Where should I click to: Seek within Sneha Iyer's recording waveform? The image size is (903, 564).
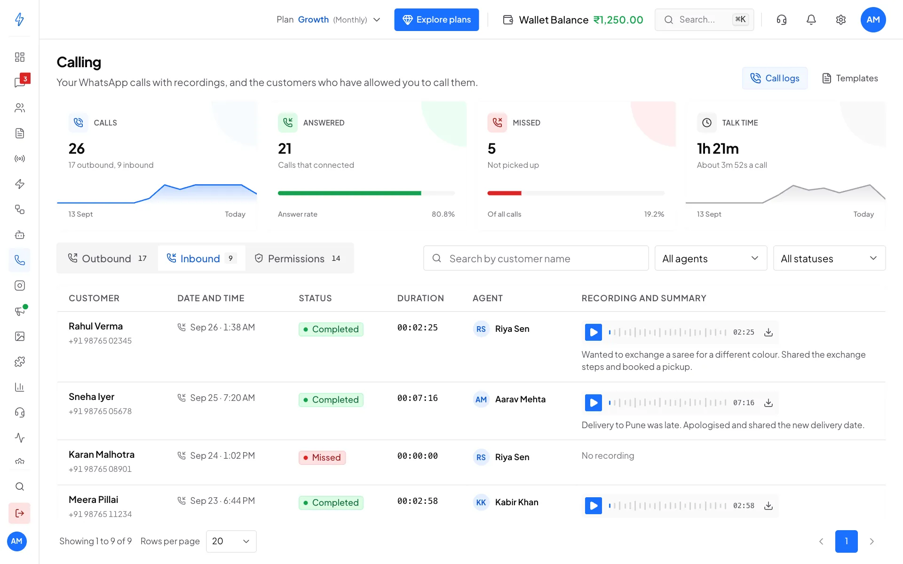(667, 403)
